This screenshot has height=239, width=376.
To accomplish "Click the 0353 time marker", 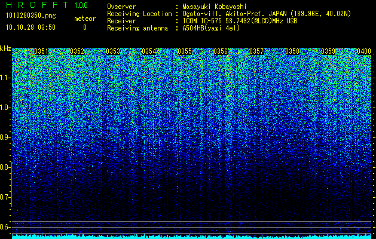I will point(113,51).
